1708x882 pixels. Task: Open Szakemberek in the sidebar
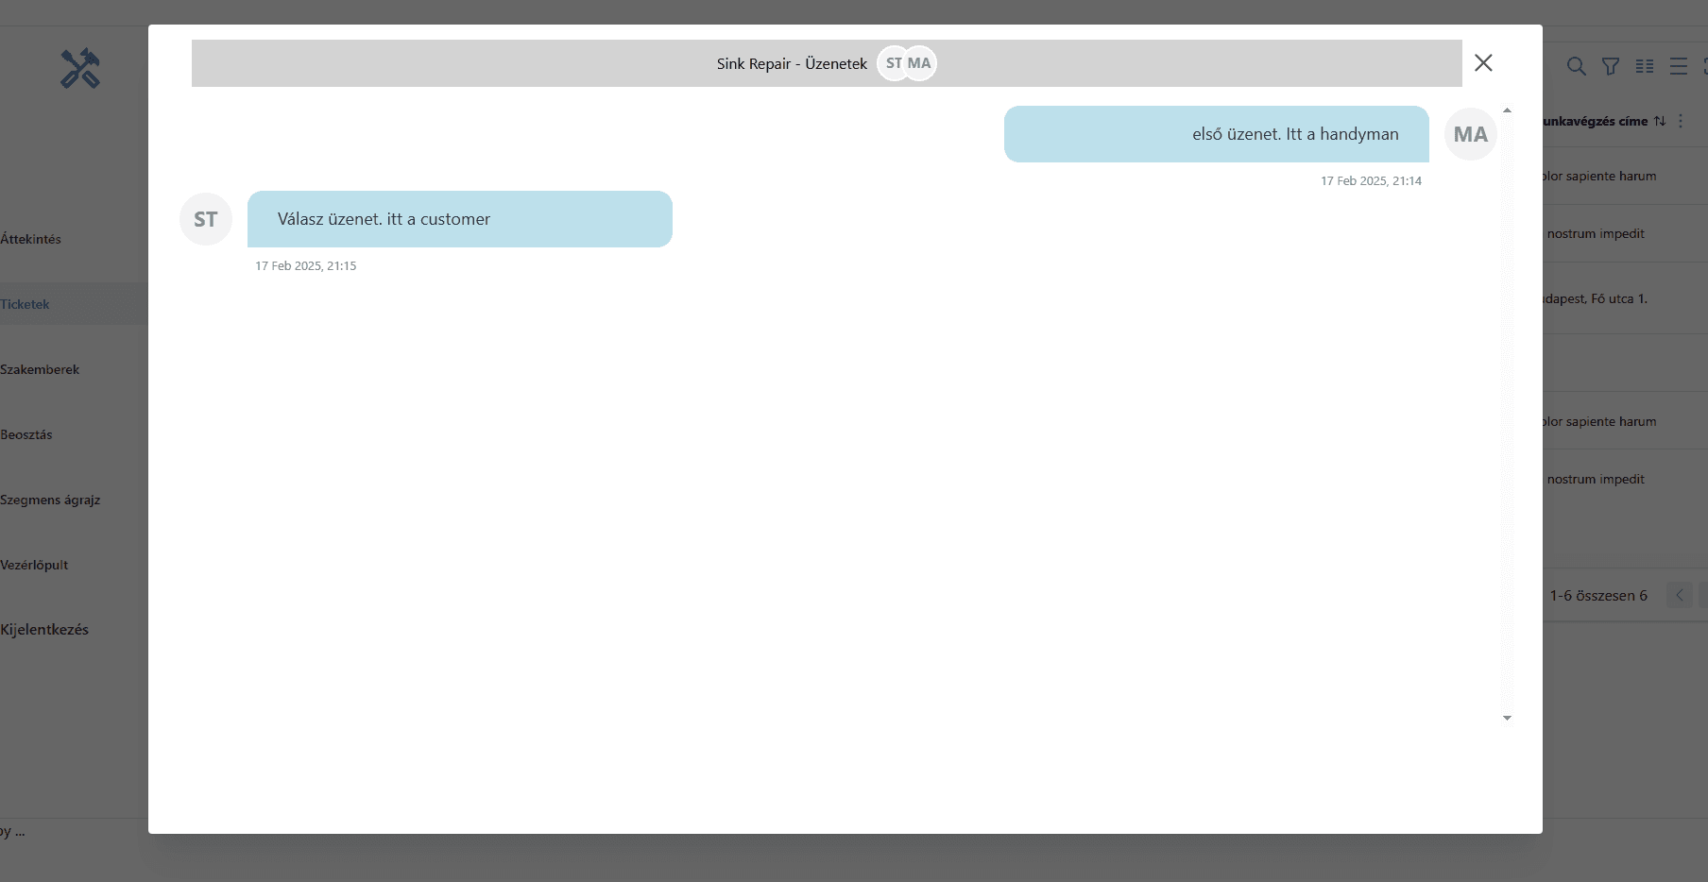(40, 369)
